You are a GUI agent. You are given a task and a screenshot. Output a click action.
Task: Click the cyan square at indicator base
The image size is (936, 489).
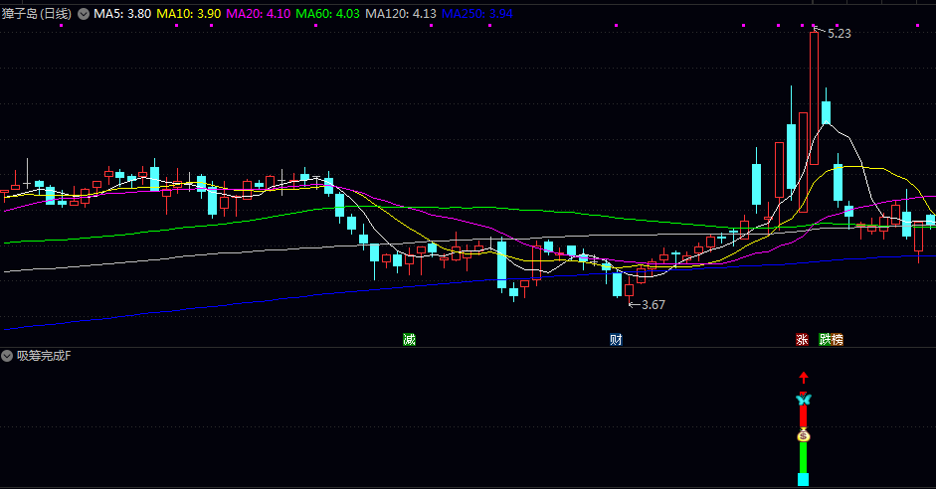click(x=804, y=479)
